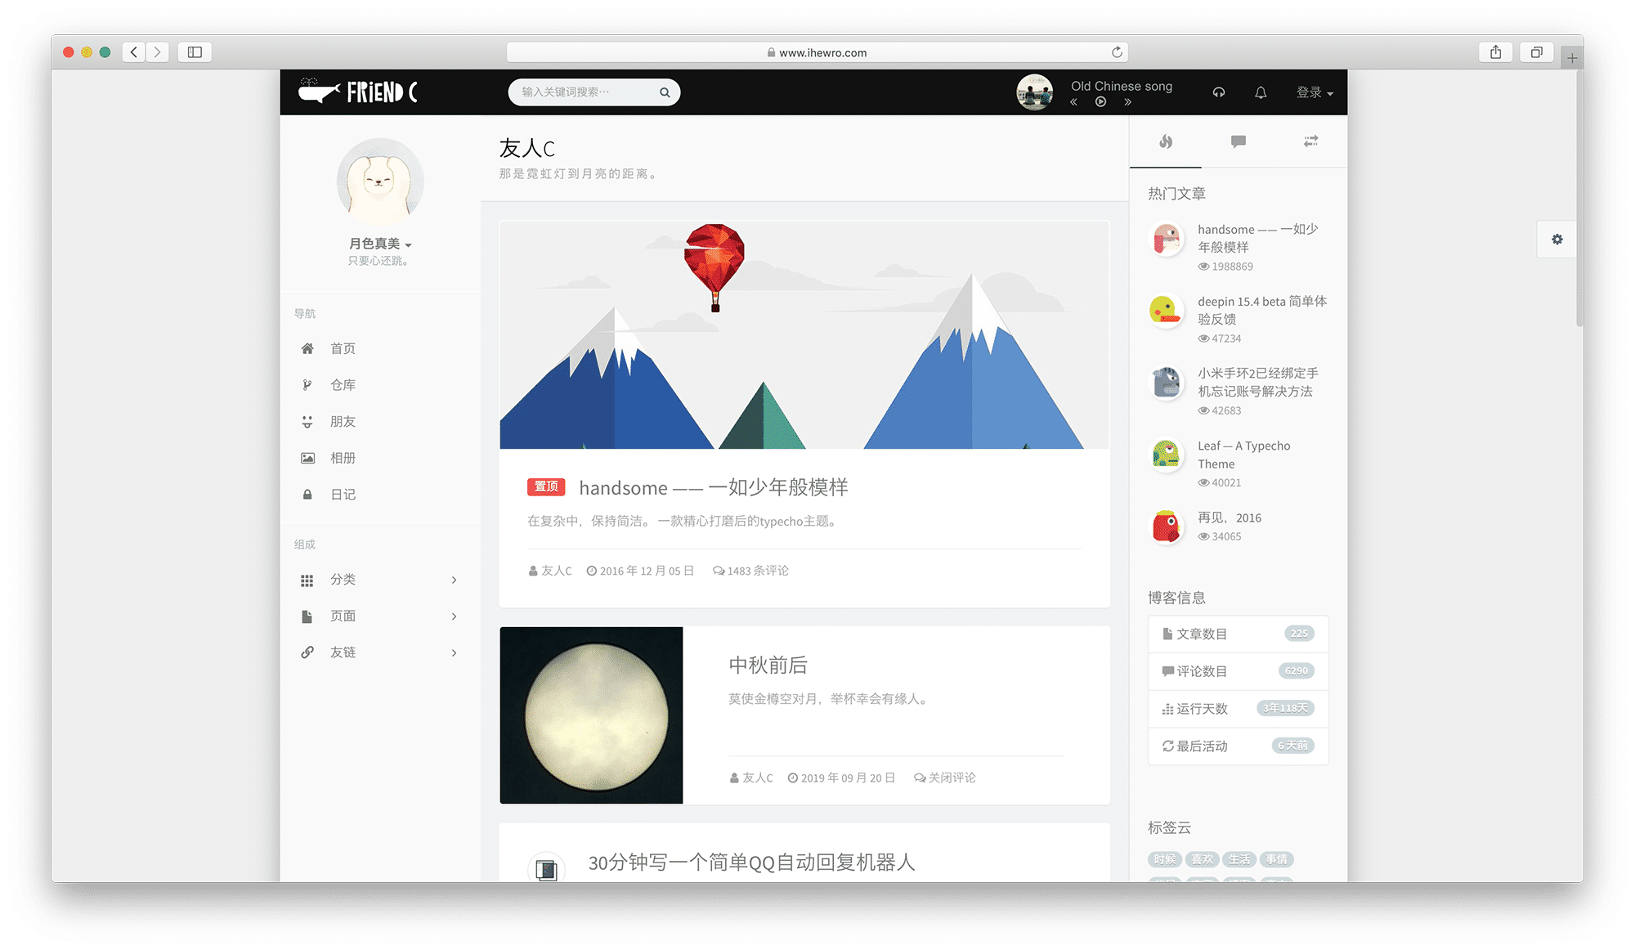The width and height of the screenshot is (1635, 950).
Task: Play the Old Chinese song
Action: pos(1100,102)
